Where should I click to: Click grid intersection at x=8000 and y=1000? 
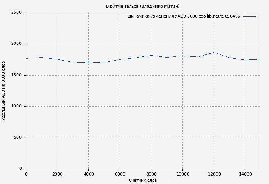151,107
